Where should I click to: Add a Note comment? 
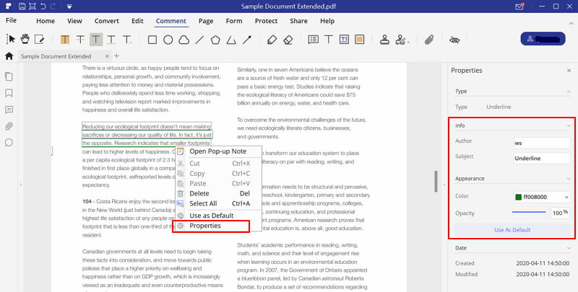pyautogui.click(x=314, y=40)
